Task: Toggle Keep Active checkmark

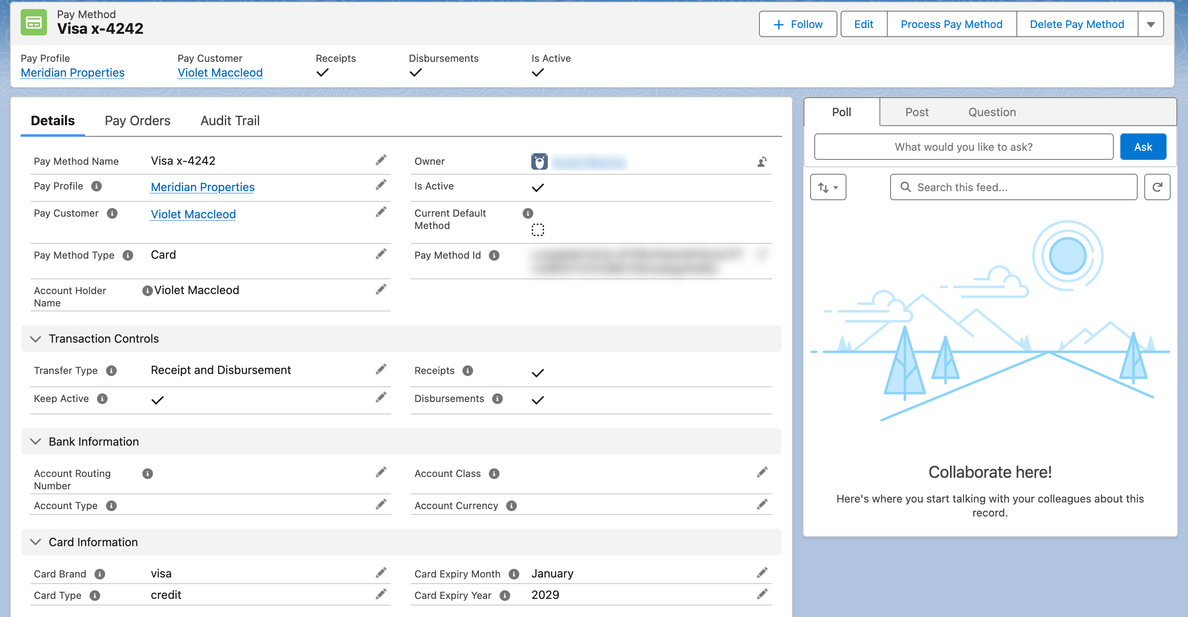Action: click(157, 400)
